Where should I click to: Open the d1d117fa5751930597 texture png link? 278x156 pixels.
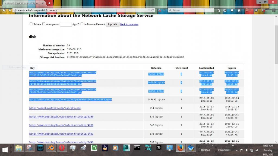tap(63, 74)
